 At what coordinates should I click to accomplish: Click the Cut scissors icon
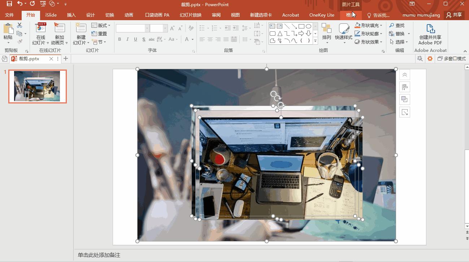pyautogui.click(x=19, y=25)
